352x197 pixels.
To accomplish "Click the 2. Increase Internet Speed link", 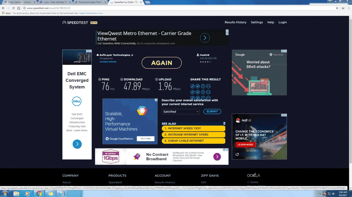I will pos(193,134).
